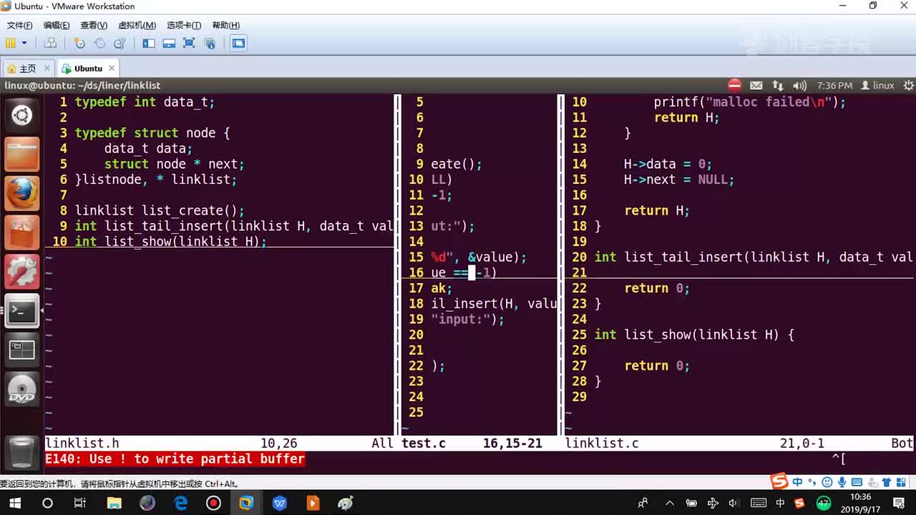Click "int list_show(linklist H) {" in linklist.c
This screenshot has width=916, height=515.
click(x=694, y=335)
